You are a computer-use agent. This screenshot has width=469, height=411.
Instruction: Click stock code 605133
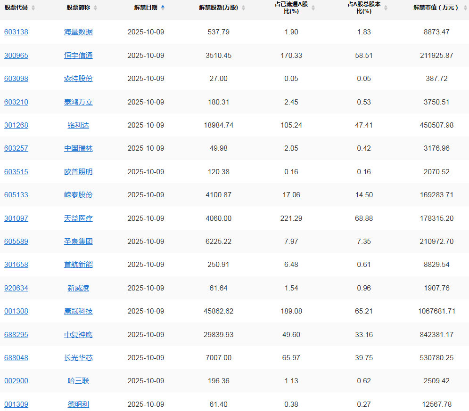tap(16, 195)
